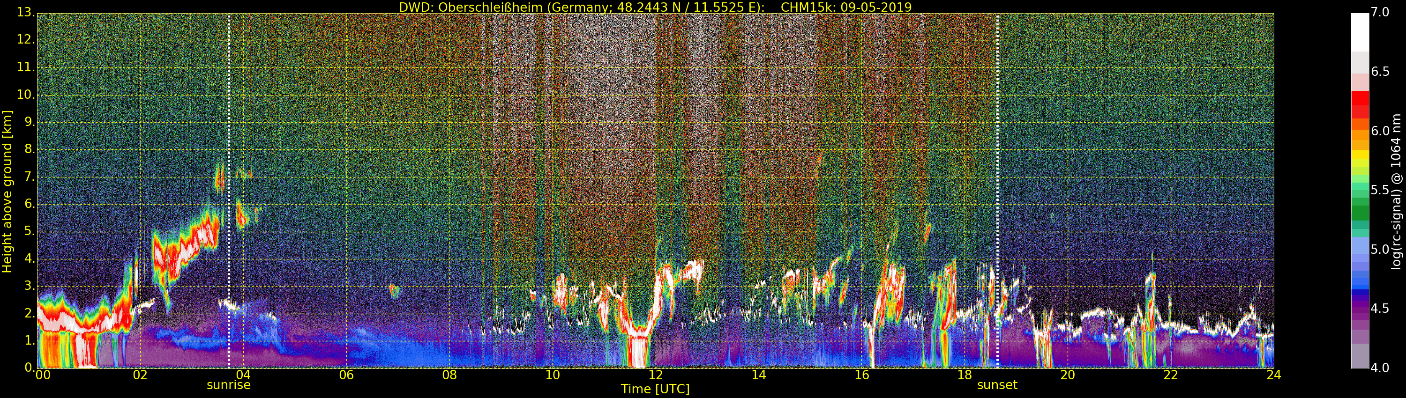Click the colorbar value label '6.0'
This screenshot has width=1406, height=398.
[1380, 131]
